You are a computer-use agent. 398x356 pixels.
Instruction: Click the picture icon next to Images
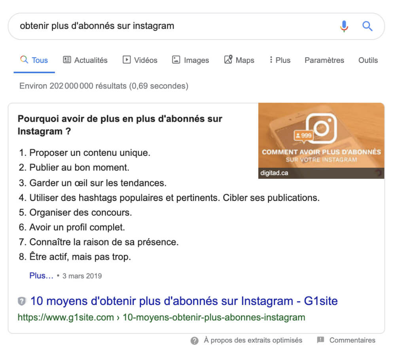pyautogui.click(x=175, y=60)
